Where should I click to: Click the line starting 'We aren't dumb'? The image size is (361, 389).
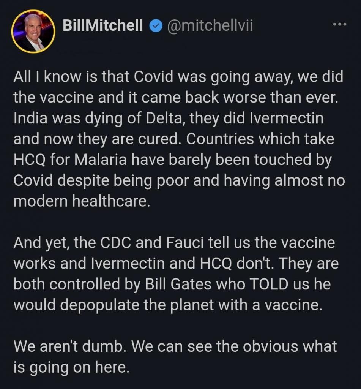point(175,346)
